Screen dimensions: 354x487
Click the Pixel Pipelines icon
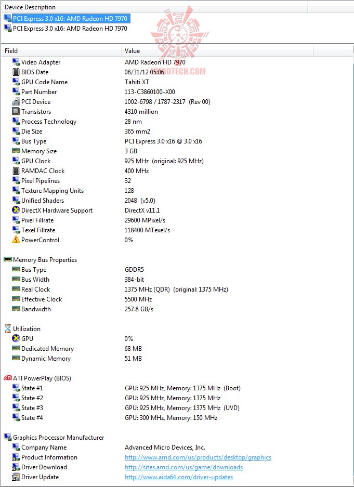click(16, 181)
